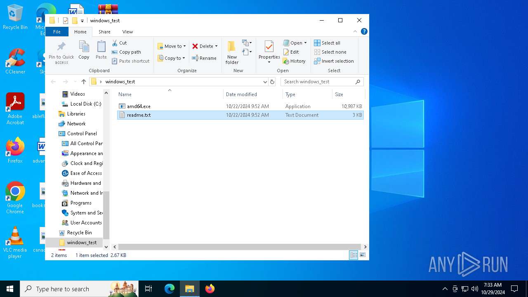
Task: Switch to the View ribbon tab
Action: point(127,32)
